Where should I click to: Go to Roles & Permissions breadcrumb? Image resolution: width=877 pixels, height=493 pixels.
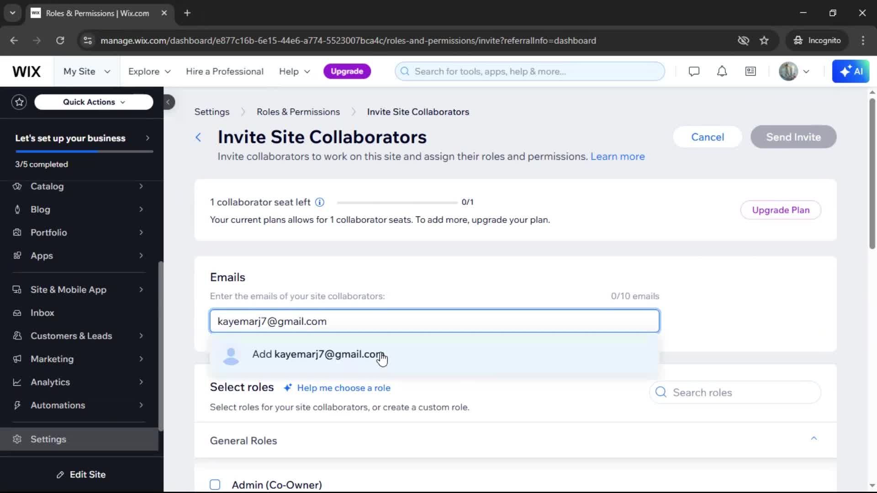(x=298, y=112)
